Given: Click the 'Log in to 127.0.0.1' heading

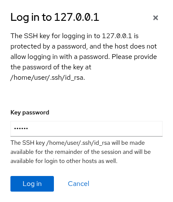Looking at the screenshot, I should pos(55,17).
